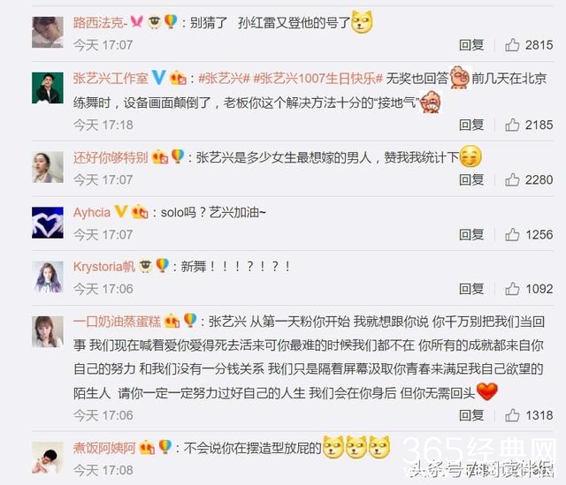Open hashtag #张艺兴1007生日快乐#
Image resolution: width=566 pixels, height=485 pixels.
(317, 79)
